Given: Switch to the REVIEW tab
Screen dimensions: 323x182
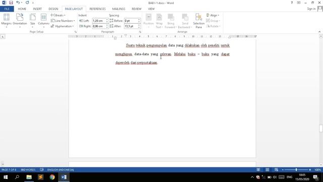Looking at the screenshot, I should pyautogui.click(x=136, y=9).
